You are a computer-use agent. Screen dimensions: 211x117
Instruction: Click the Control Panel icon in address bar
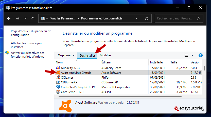[x=43, y=18]
